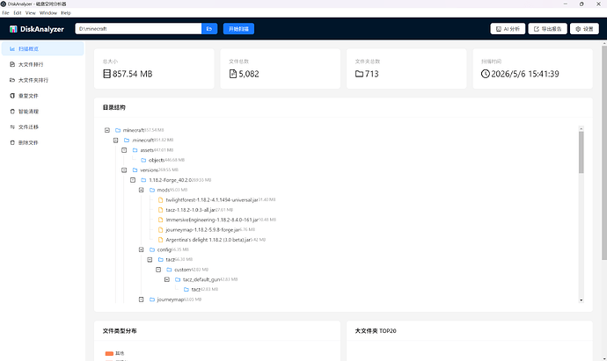Click the folder icon of custom row
The height and width of the screenshot is (361, 607).
(x=169, y=270)
